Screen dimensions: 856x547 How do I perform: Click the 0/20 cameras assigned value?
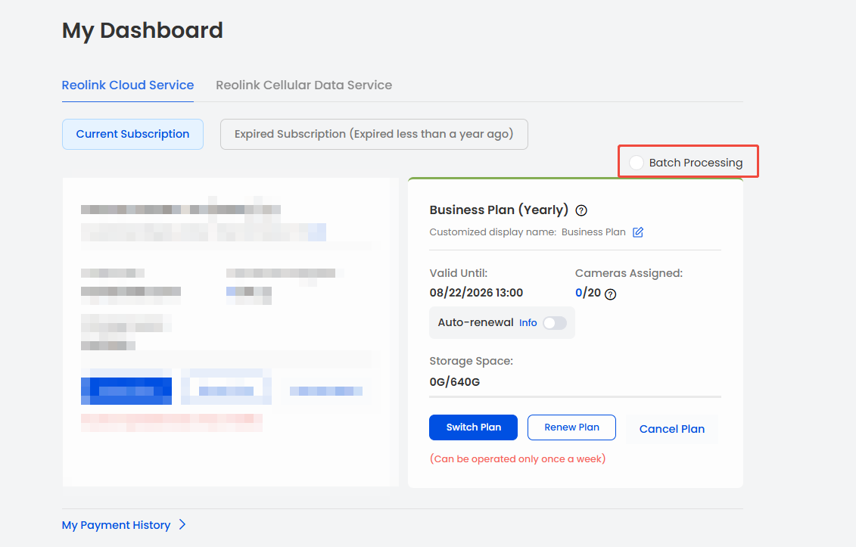click(588, 293)
